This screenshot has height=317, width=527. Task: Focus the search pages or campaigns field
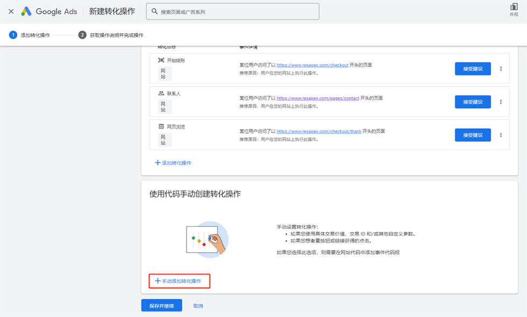click(x=237, y=12)
